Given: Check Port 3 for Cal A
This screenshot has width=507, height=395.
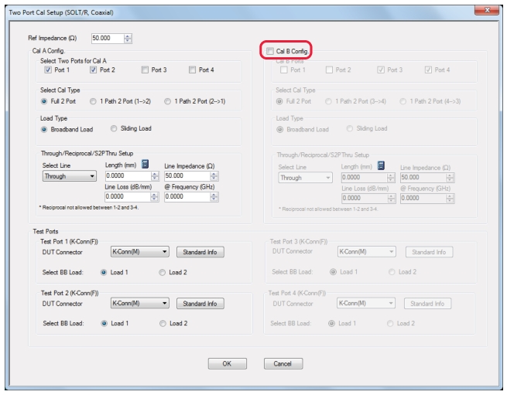Looking at the screenshot, I should click(x=146, y=70).
